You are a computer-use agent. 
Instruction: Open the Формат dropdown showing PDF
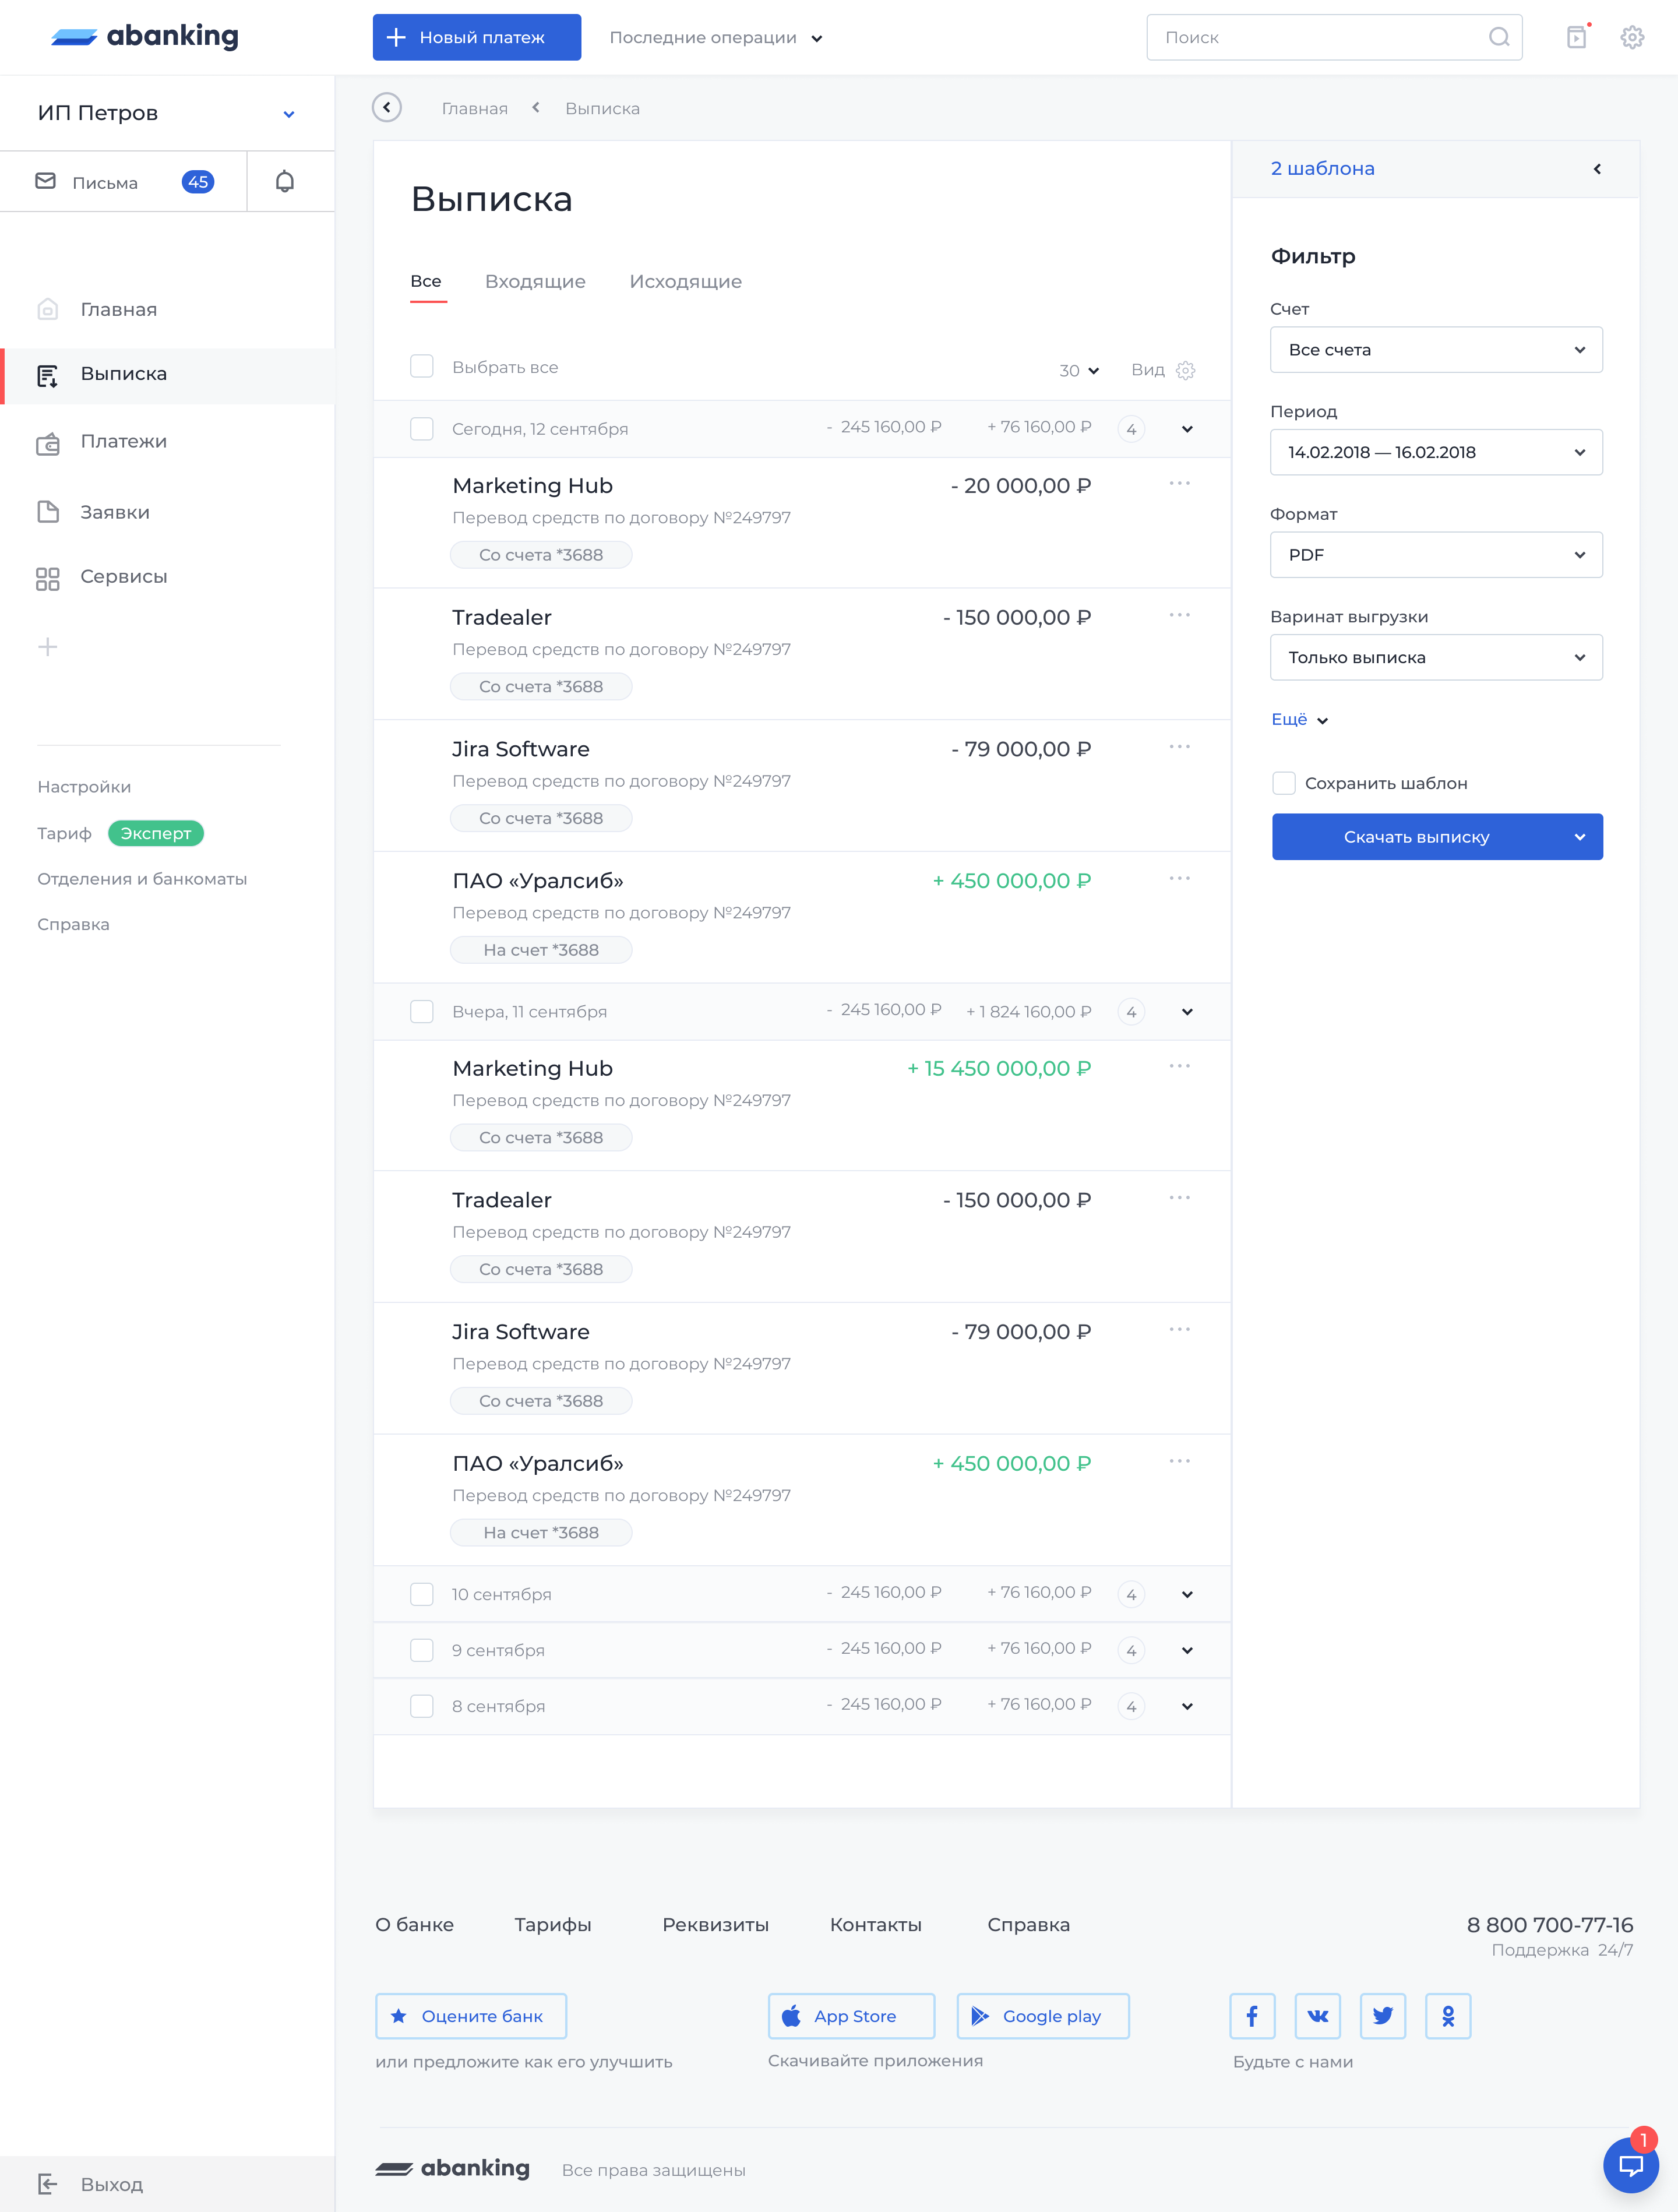[x=1436, y=555]
